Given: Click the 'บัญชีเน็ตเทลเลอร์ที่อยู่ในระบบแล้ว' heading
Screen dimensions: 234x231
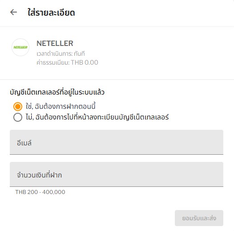Looking at the screenshot, I should [57, 92].
